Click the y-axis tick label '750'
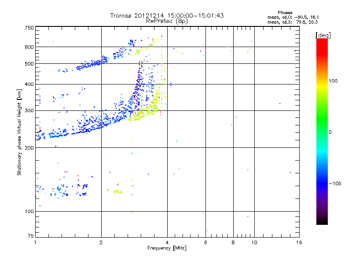 pyautogui.click(x=29, y=28)
